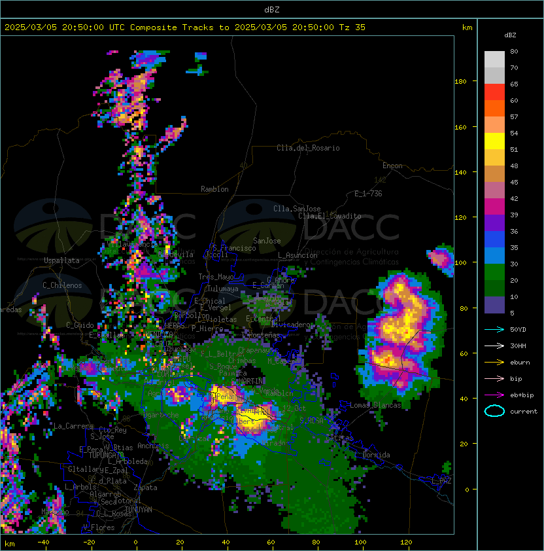The width and height of the screenshot is (544, 551).
Task: Click the Uspallata location label
Action: tap(61, 260)
